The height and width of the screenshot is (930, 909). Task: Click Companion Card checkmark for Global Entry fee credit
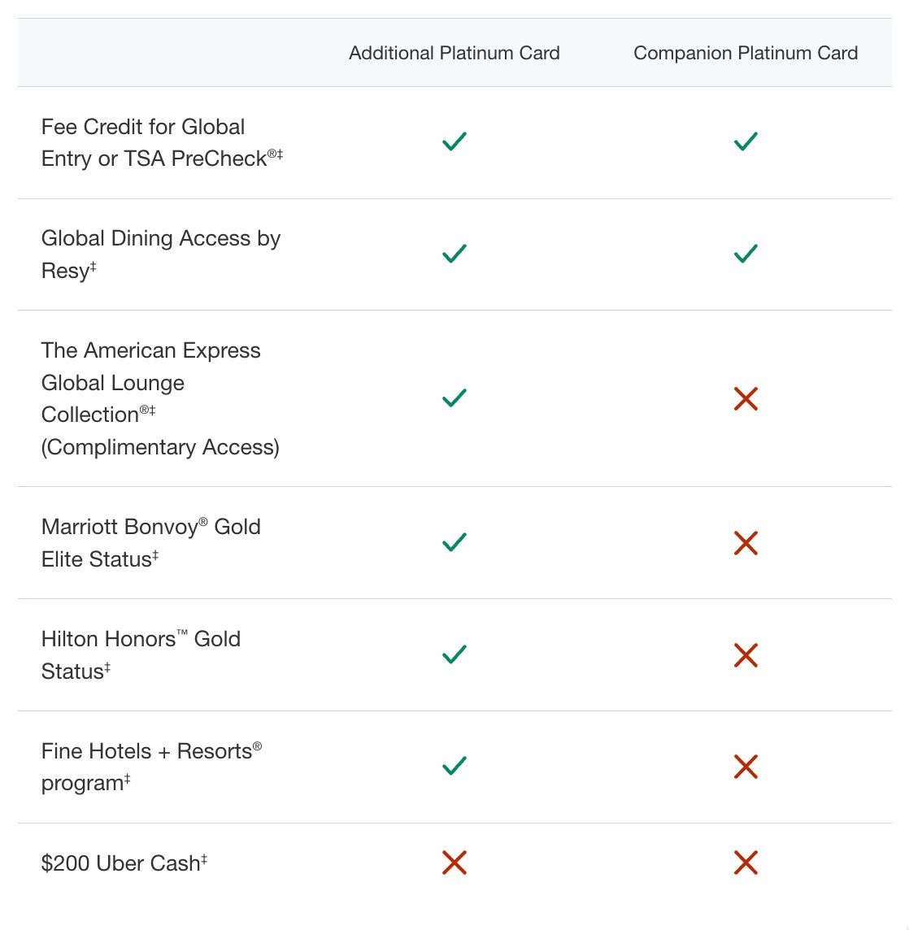pyautogui.click(x=746, y=141)
